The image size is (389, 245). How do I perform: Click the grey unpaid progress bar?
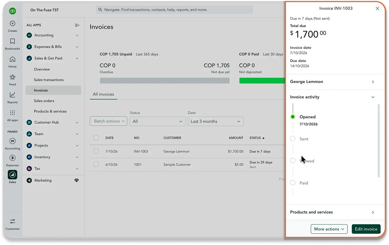click(x=165, y=81)
